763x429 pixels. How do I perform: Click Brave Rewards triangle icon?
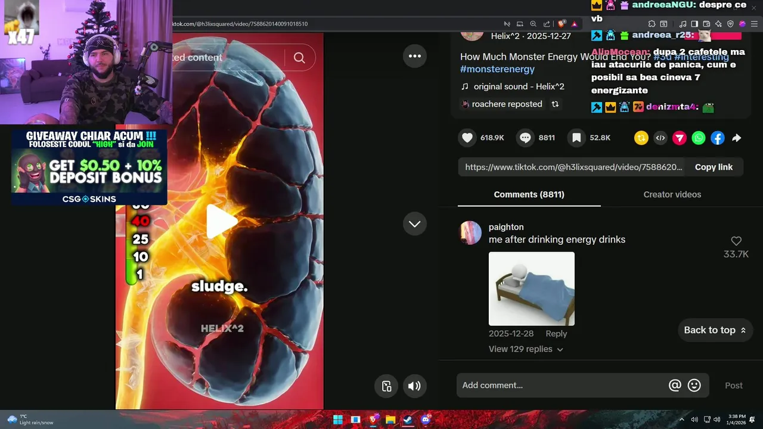575,24
